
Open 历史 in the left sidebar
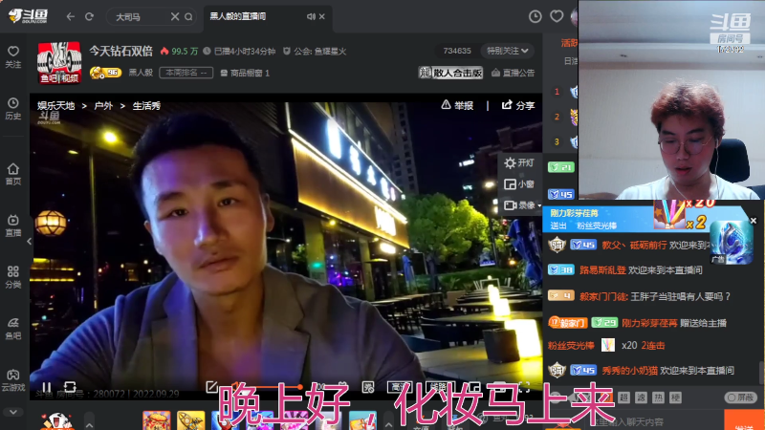(13, 109)
